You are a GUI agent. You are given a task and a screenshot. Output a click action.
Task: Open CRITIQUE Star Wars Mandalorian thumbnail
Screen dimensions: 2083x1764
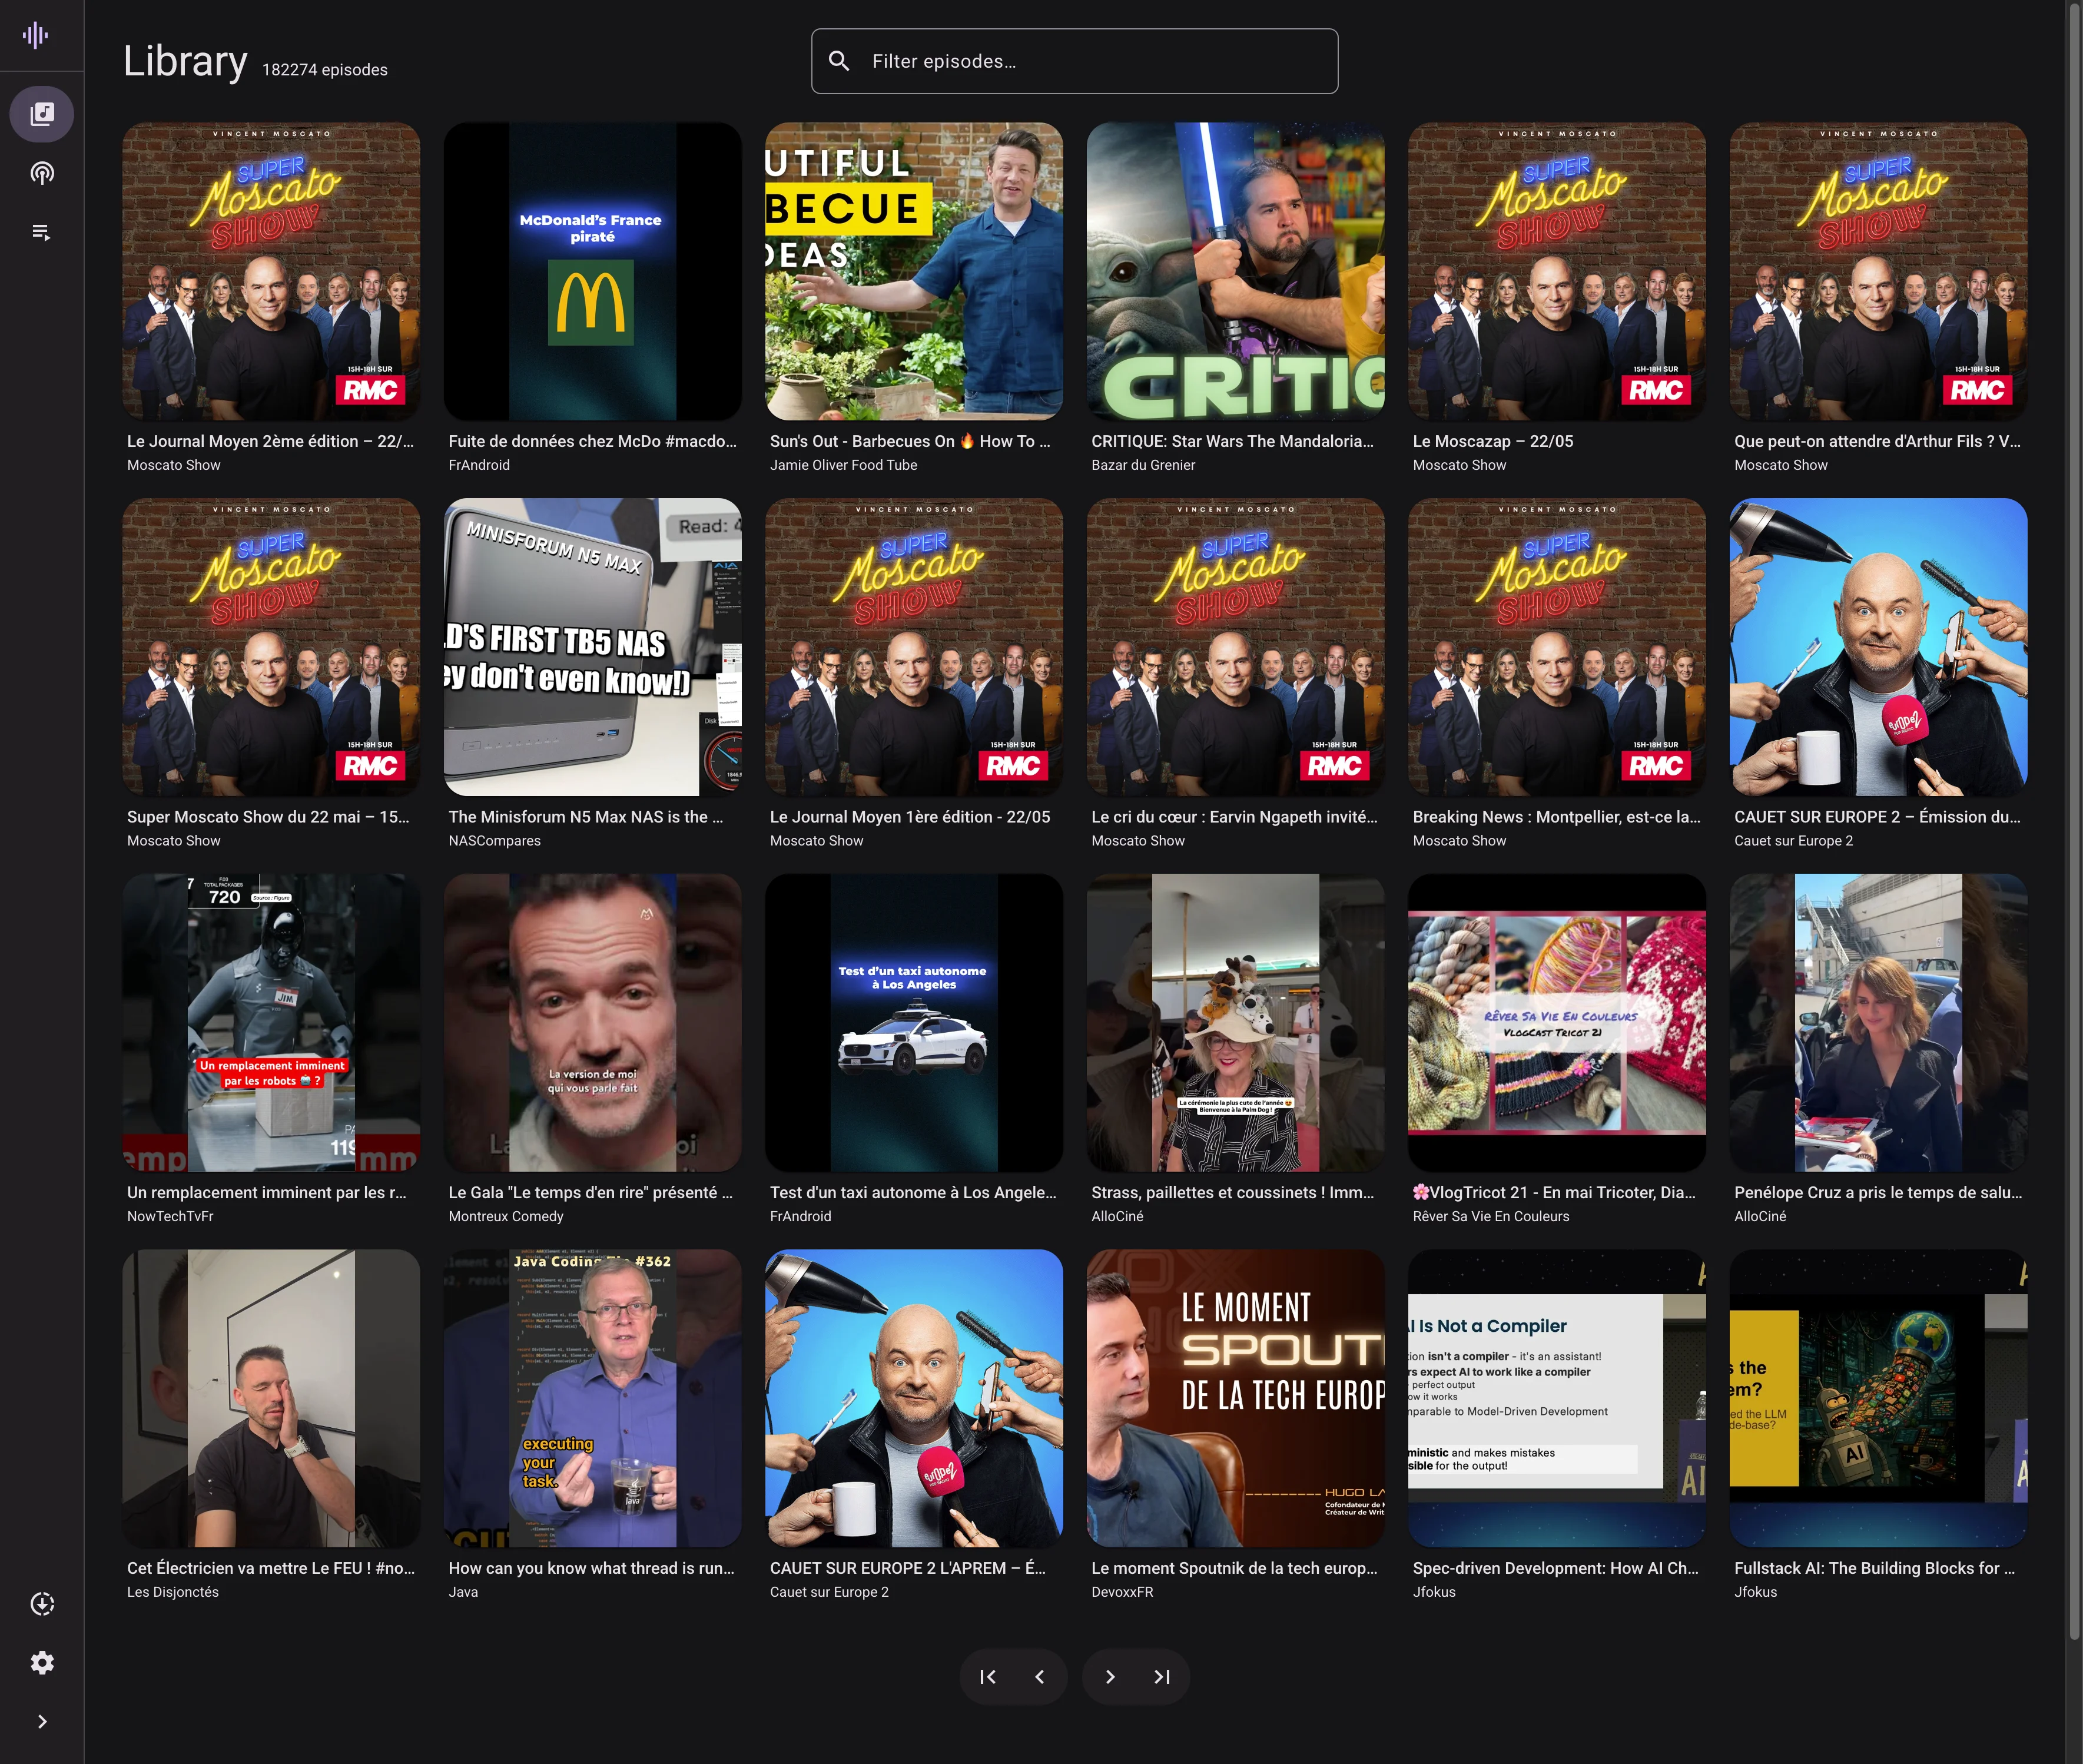coord(1236,271)
